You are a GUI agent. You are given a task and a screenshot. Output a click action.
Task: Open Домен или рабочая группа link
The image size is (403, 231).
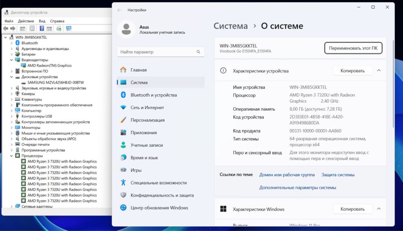coord(287,175)
